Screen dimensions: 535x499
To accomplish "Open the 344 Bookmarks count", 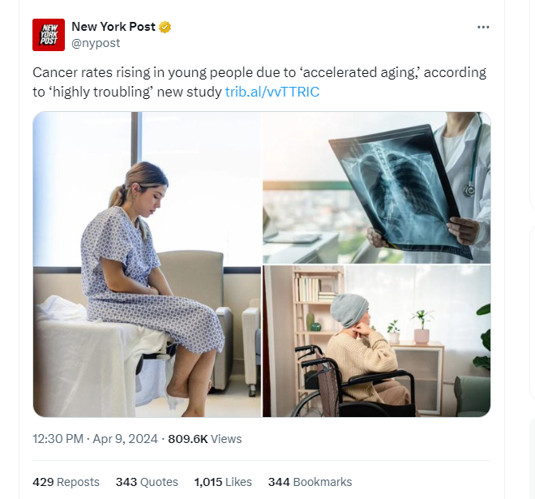I will coord(310,482).
